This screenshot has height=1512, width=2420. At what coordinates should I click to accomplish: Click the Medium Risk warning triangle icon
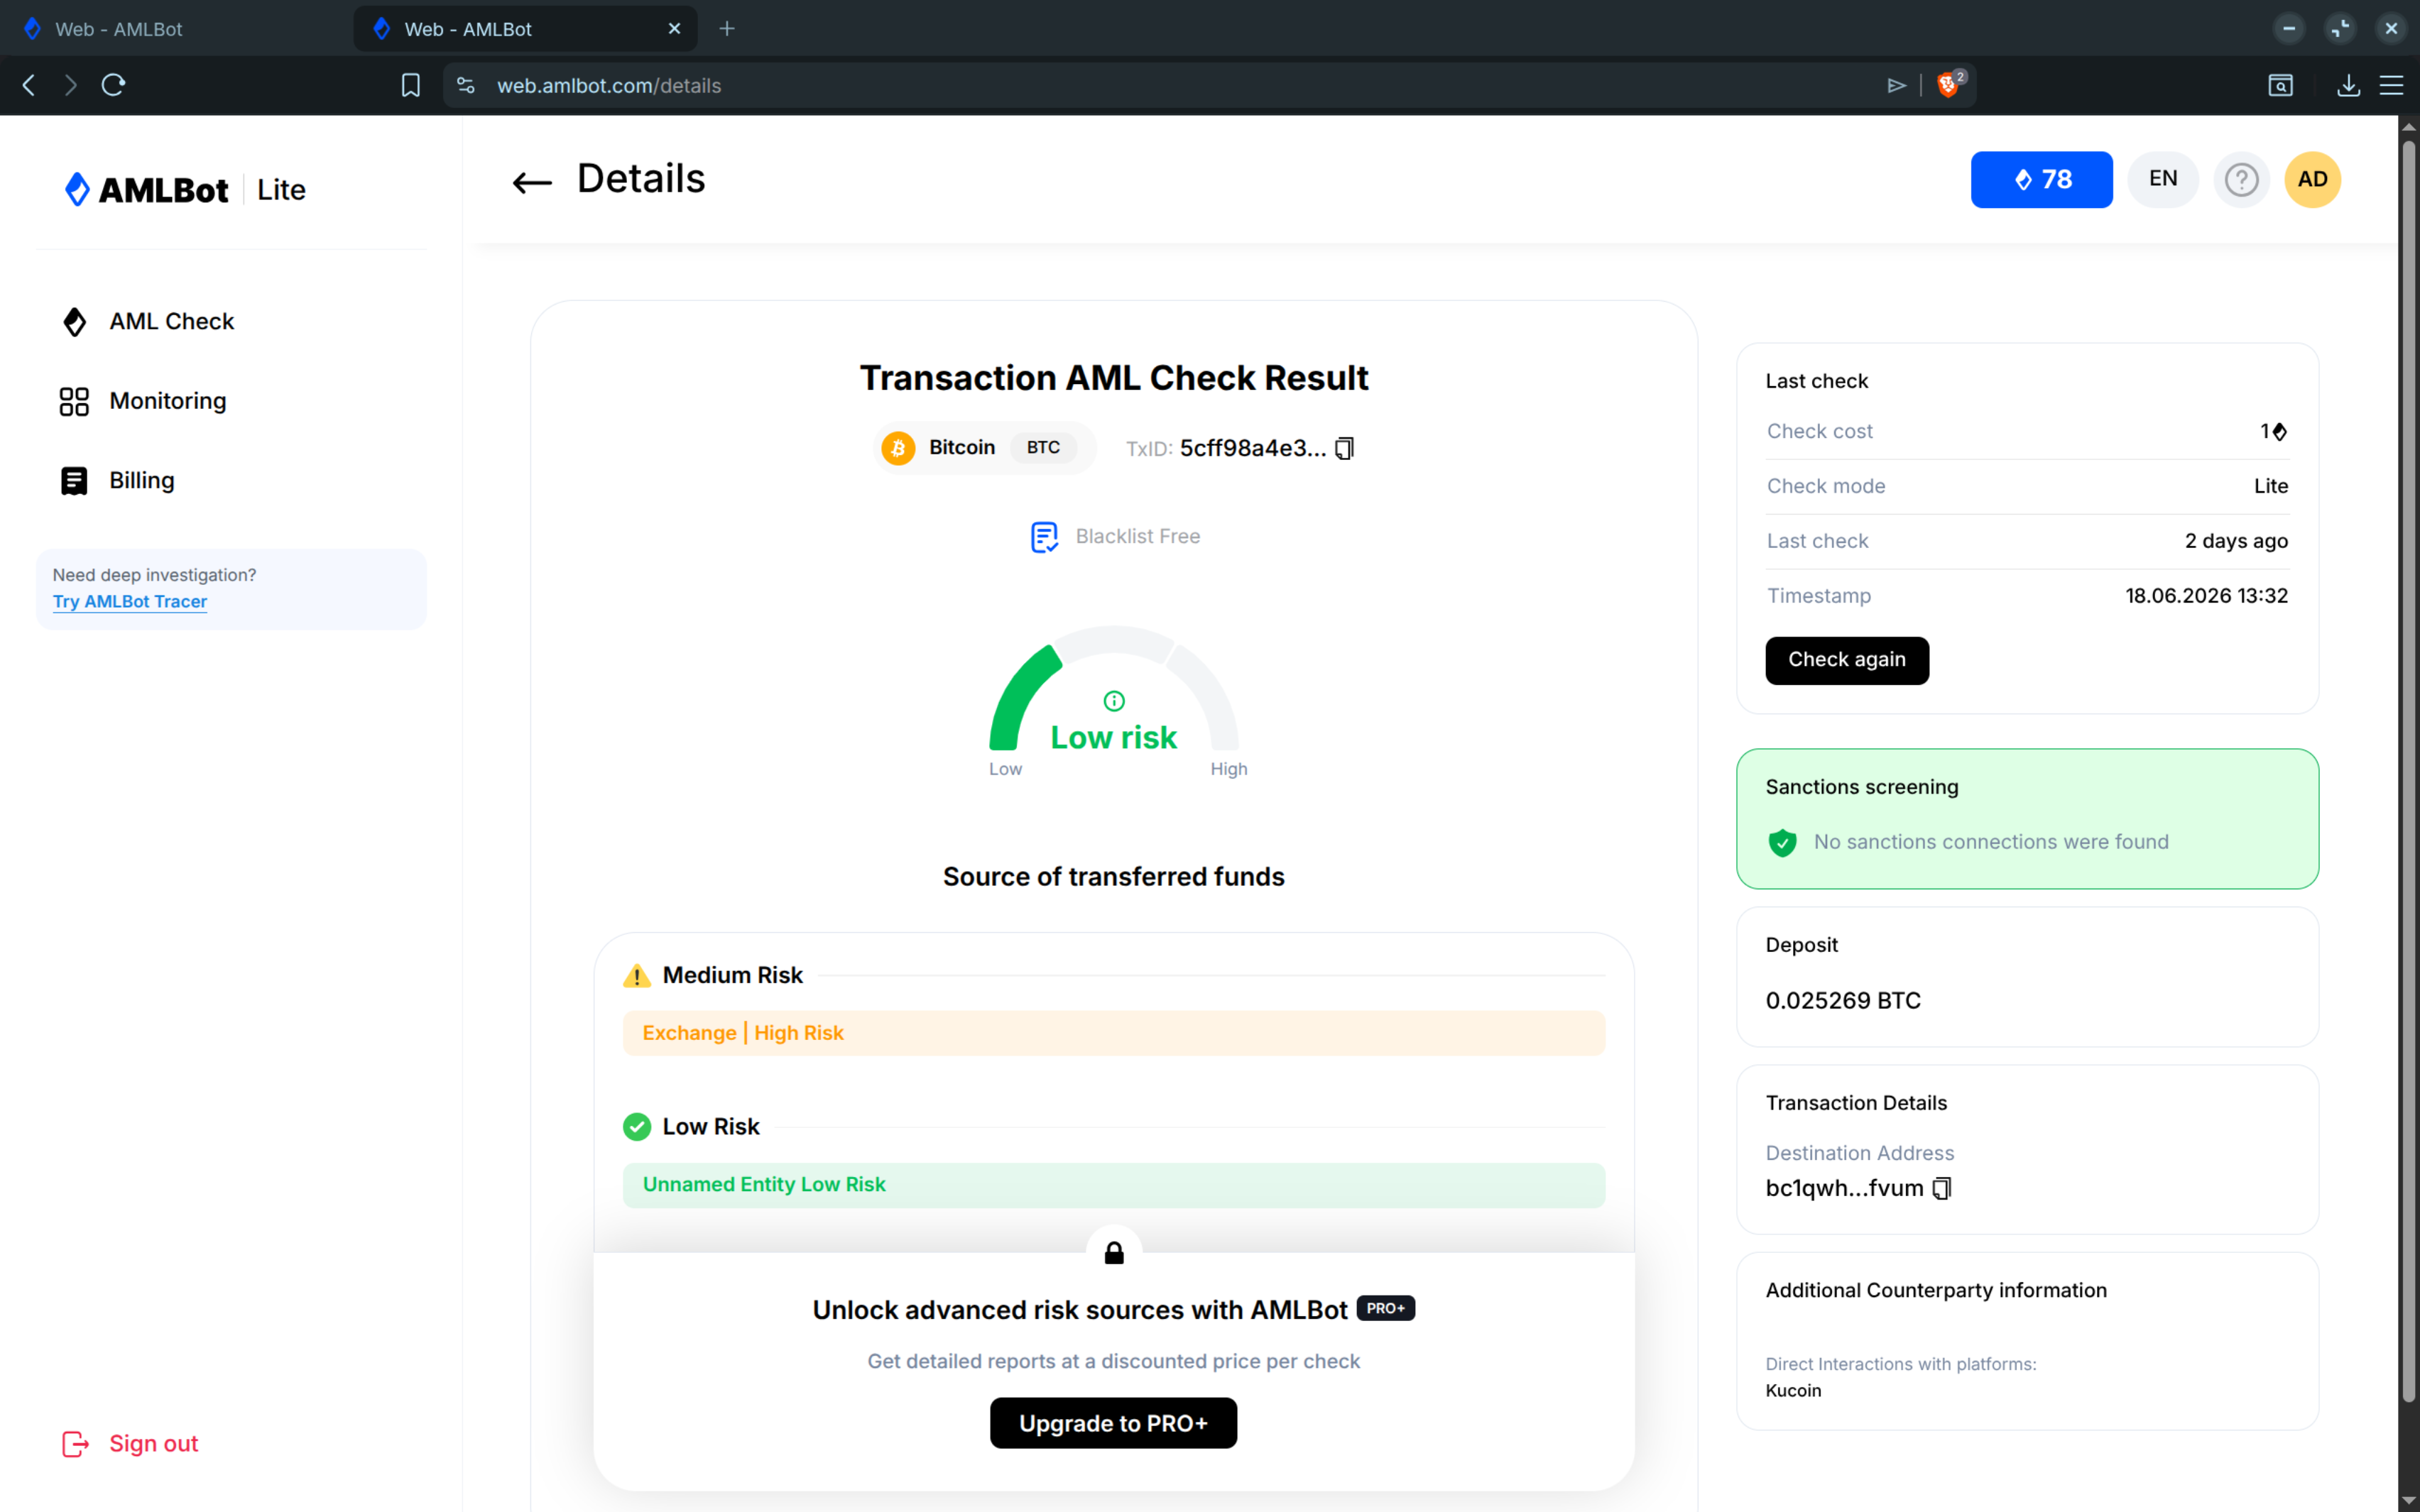(x=637, y=975)
